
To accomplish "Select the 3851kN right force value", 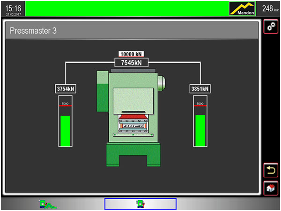I will [x=200, y=88].
